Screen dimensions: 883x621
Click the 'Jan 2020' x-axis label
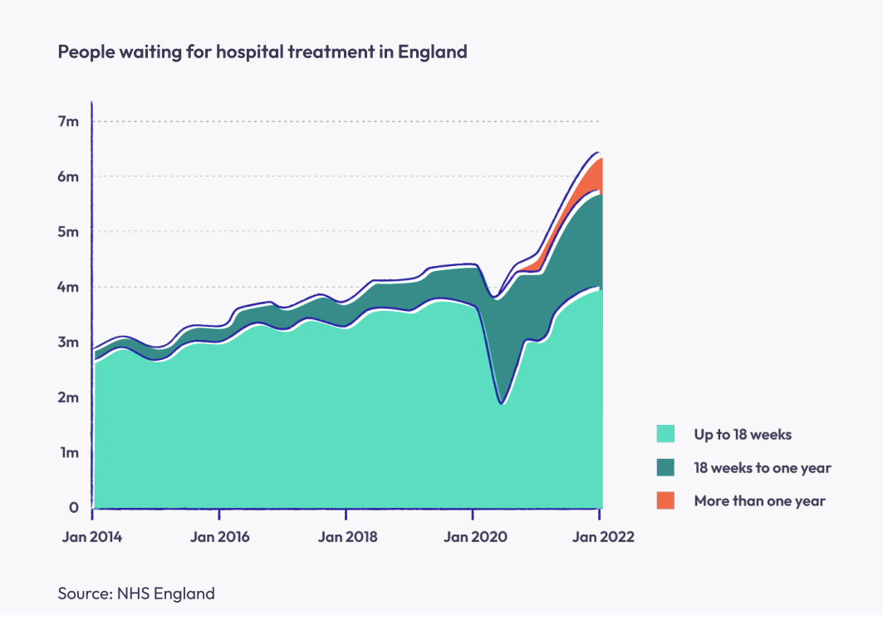(x=473, y=536)
